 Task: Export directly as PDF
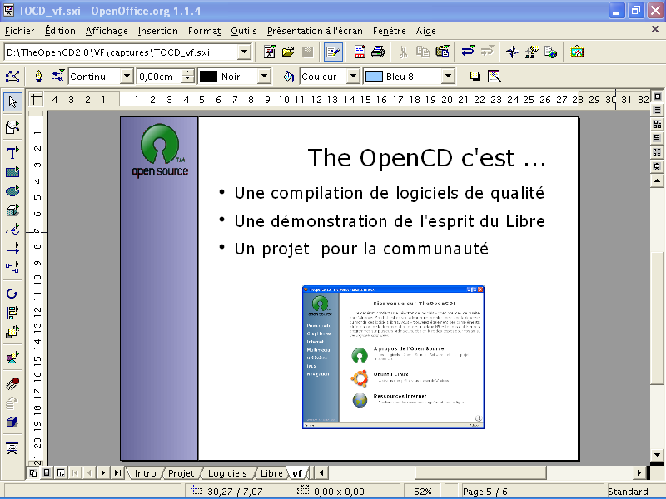coord(360,52)
